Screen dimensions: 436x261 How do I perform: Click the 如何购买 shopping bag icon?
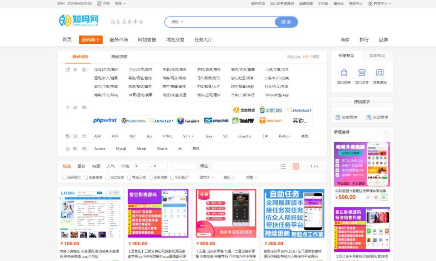[x=344, y=72]
